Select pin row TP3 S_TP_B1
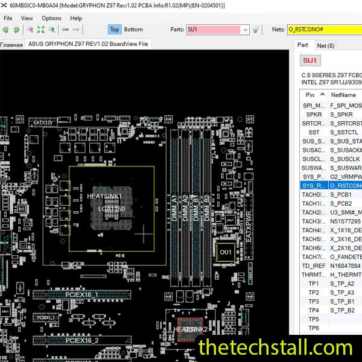Image resolution: width=362 pixels, height=362 pixels. click(331, 302)
